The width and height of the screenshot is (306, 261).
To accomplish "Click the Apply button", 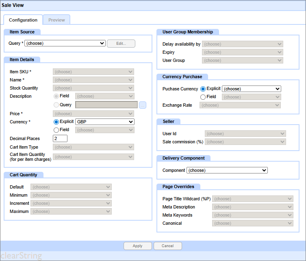I will 138,246.
